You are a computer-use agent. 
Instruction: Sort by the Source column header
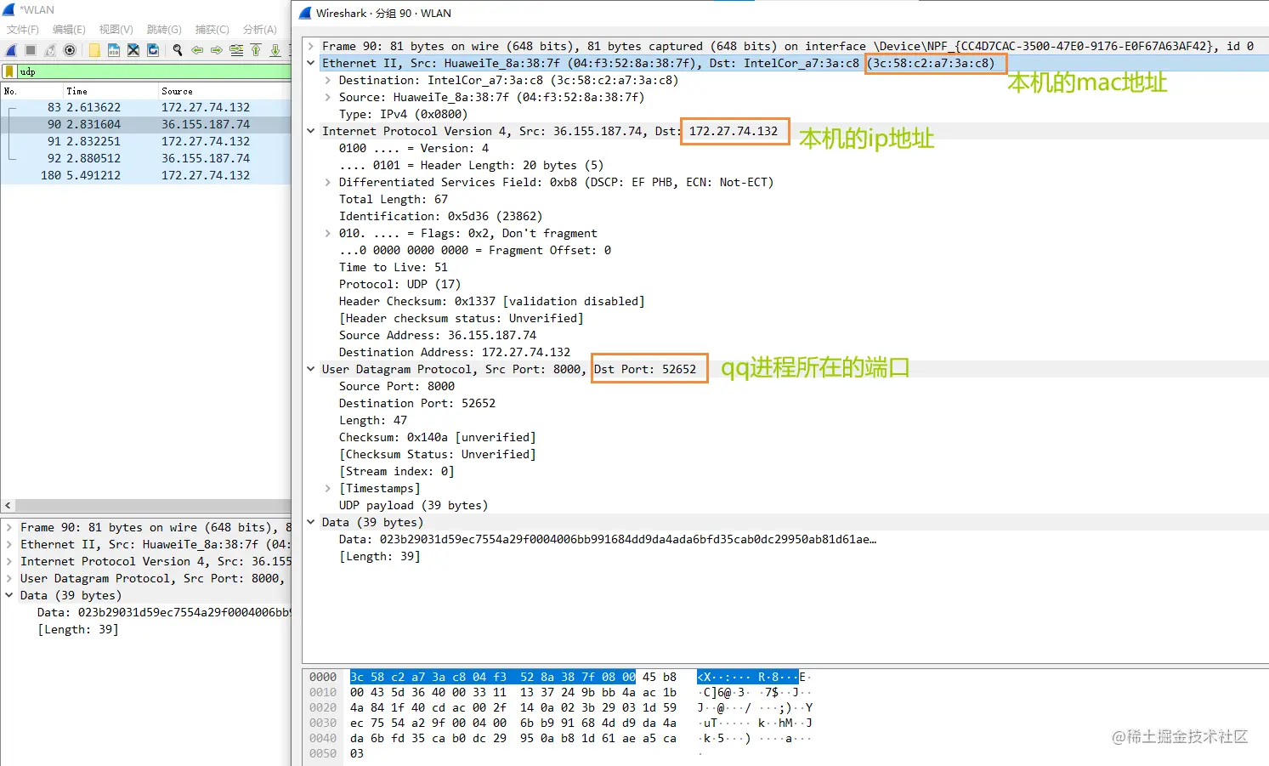pos(224,91)
